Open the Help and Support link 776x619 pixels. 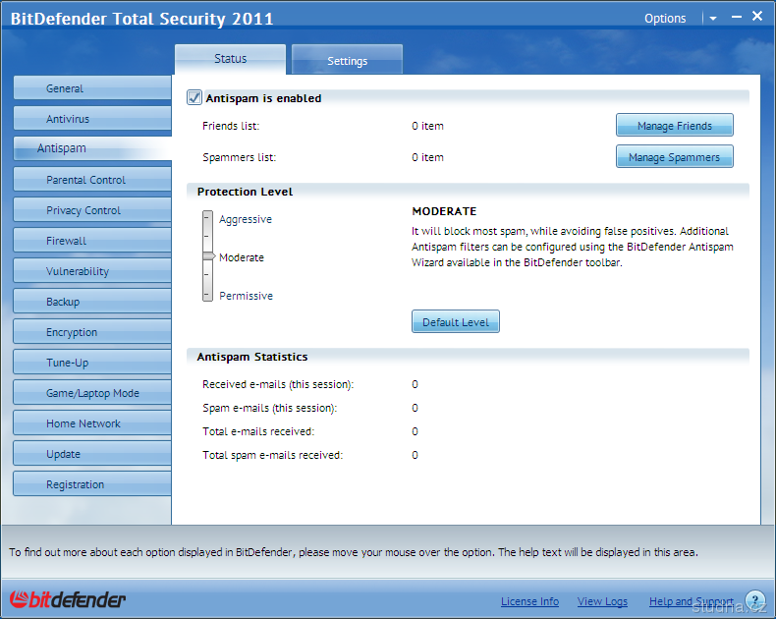pos(691,601)
